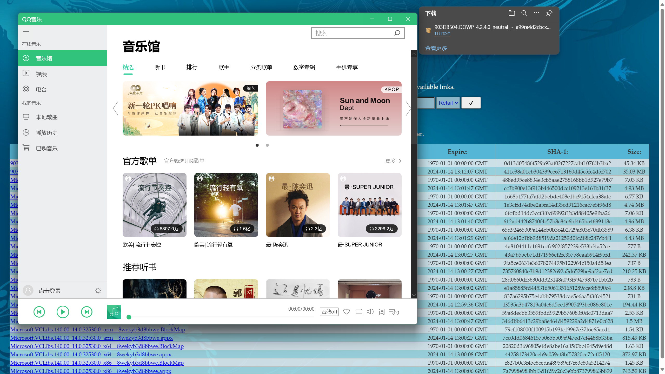Image resolution: width=665 pixels, height=374 pixels.
Task: Click inside the 搜索 search field
Action: (353, 33)
